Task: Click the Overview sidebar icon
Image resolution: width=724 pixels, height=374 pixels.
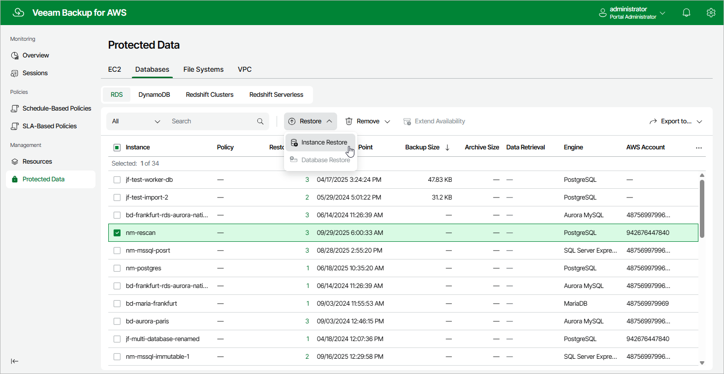Action: tap(15, 56)
